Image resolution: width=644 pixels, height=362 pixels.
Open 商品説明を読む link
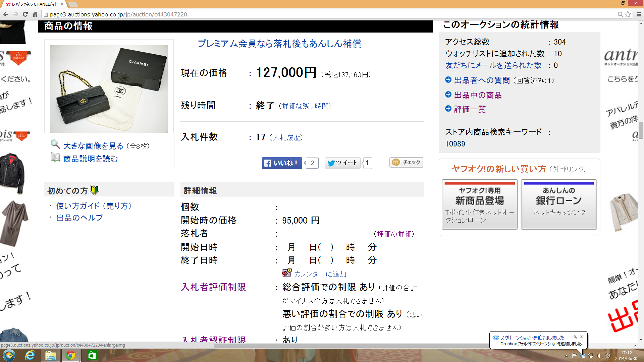91,159
